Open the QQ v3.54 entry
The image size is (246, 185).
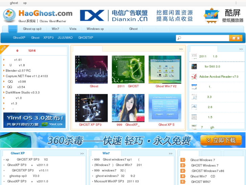[x=16, y=87]
